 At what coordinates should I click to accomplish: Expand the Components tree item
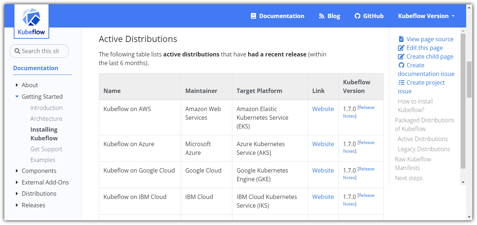pyautogui.click(x=17, y=171)
